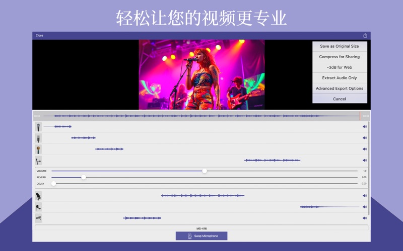Mute the studio mic track's speaker
Screen dimensions: 403x251
click(364, 196)
